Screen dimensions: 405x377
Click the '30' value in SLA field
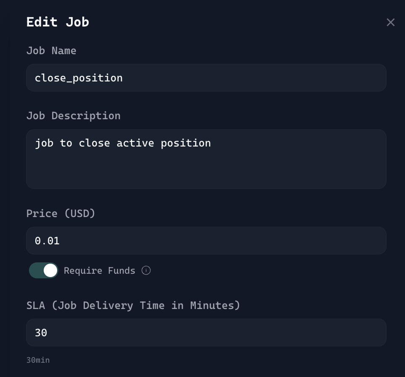[x=41, y=333]
